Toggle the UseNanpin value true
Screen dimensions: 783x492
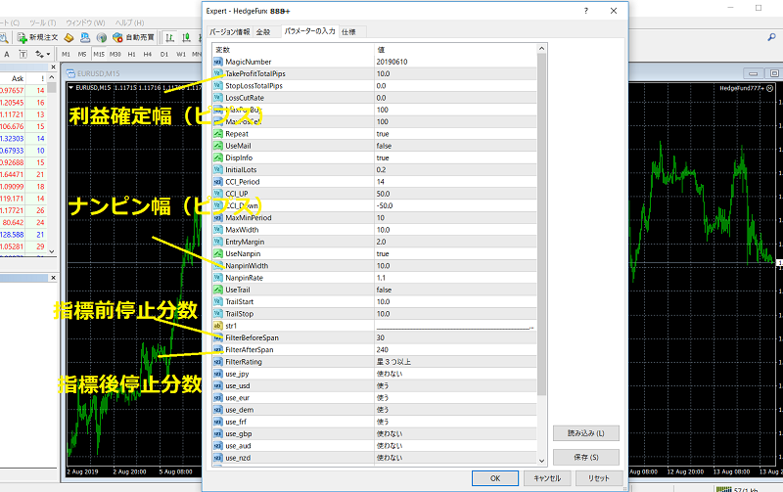pos(382,253)
